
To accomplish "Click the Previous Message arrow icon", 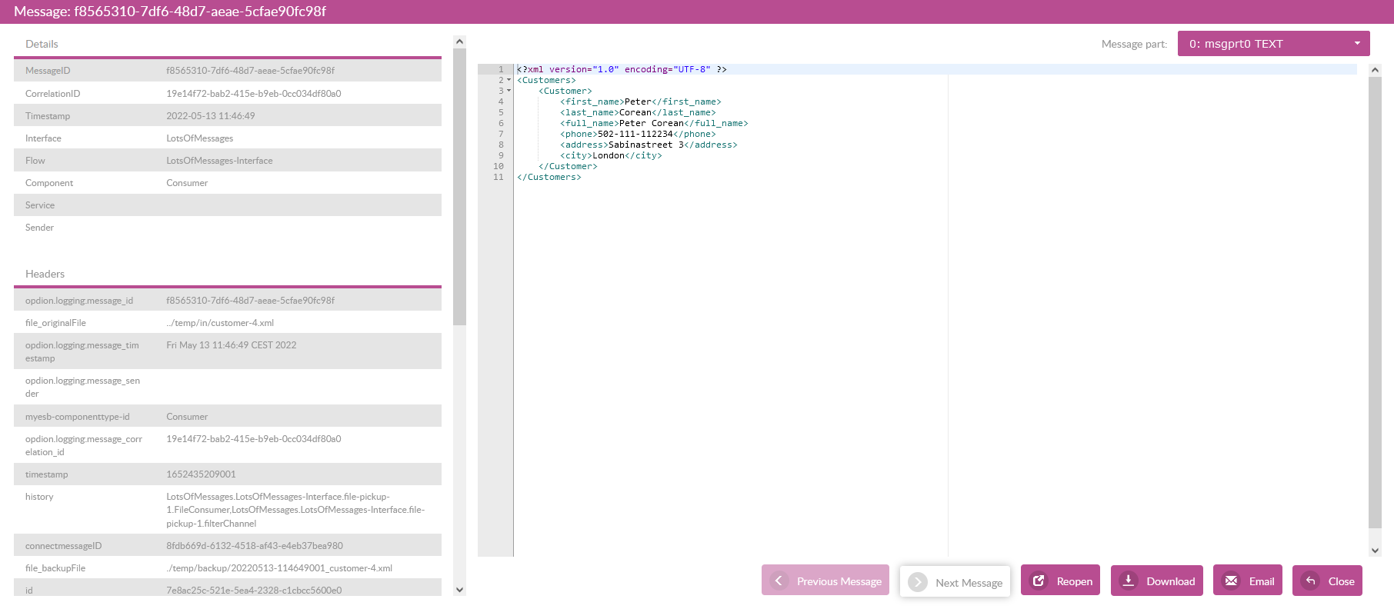I will coord(779,581).
